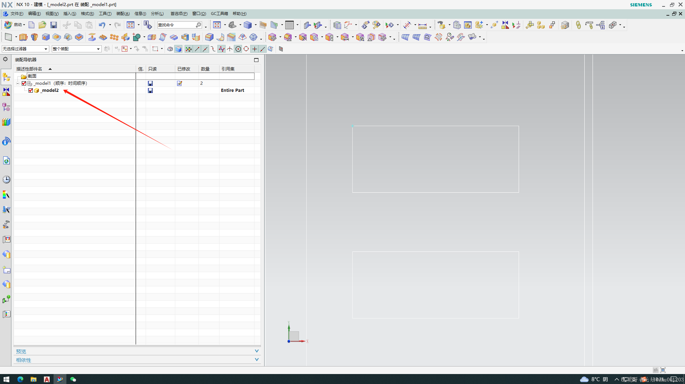The width and height of the screenshot is (685, 384).
Task: Click the 数量 column header
Action: [209, 69]
